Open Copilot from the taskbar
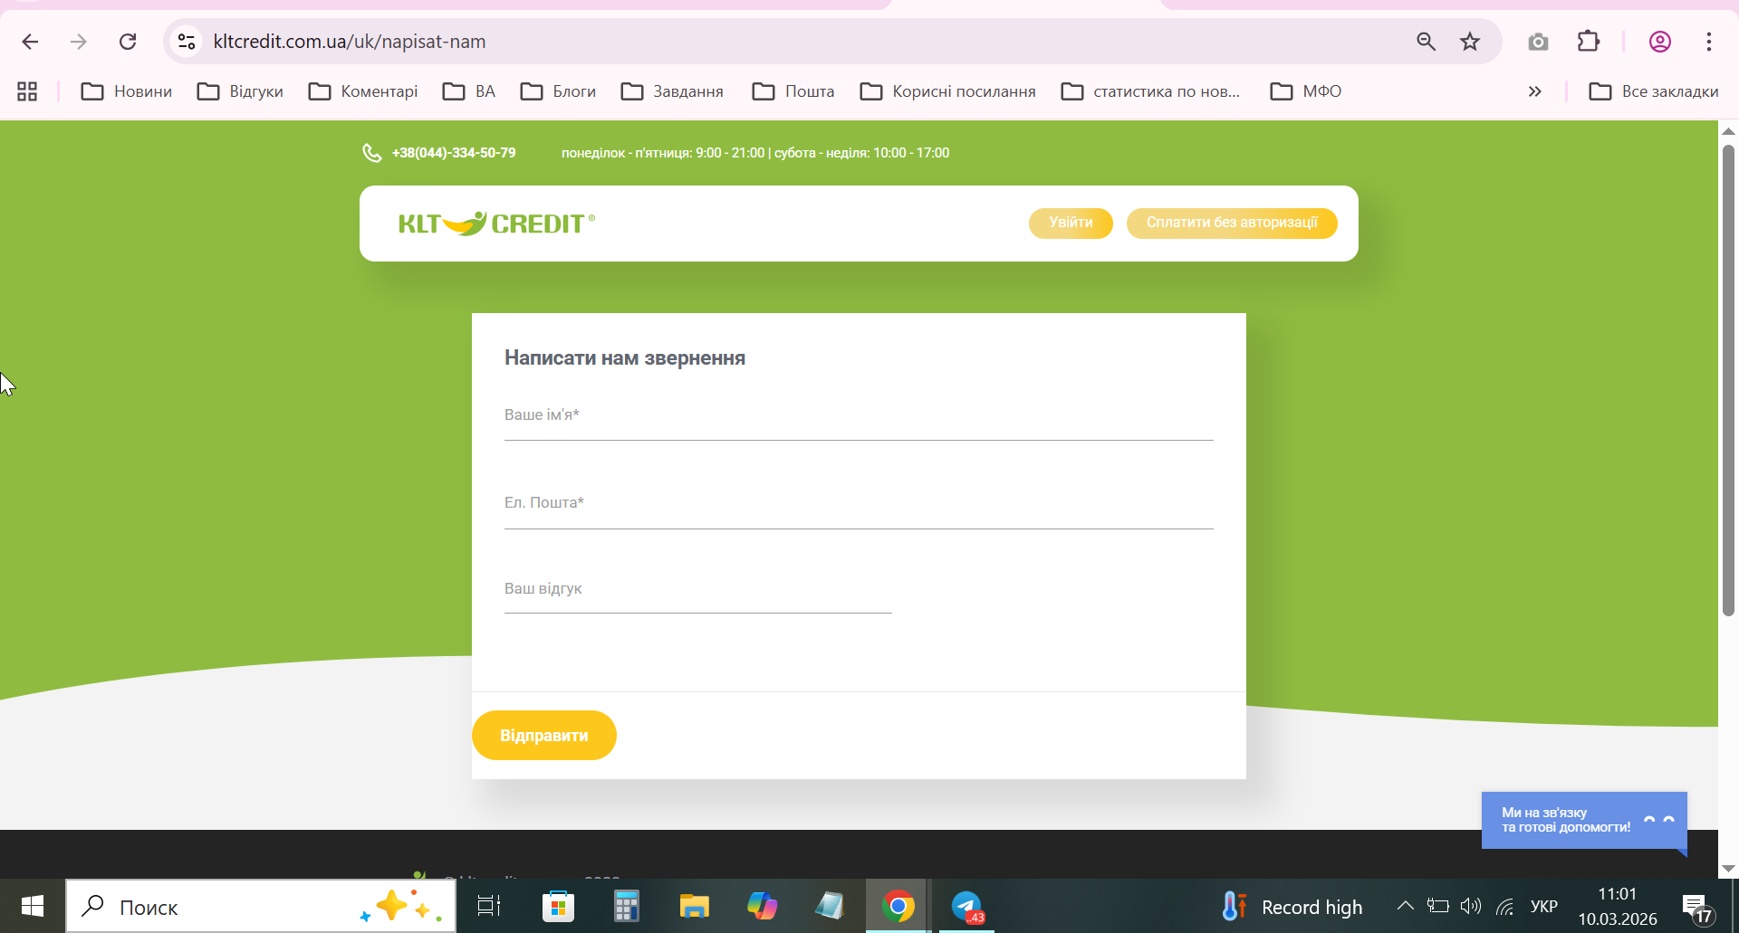This screenshot has width=1739, height=933. click(762, 906)
